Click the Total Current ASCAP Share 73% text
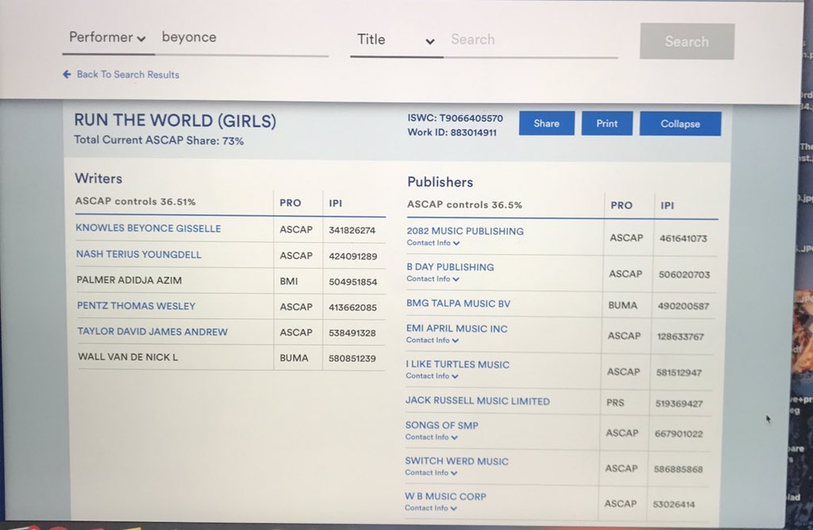Image resolution: width=813 pixels, height=530 pixels. (159, 140)
